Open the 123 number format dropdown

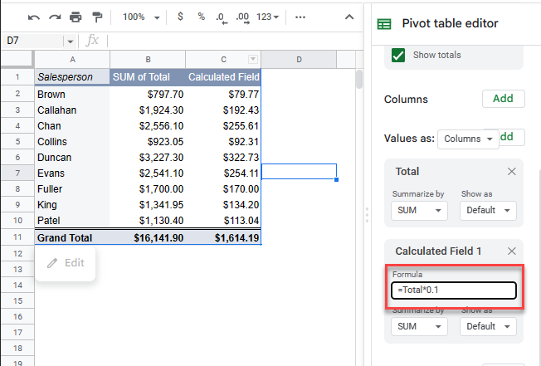pyautogui.click(x=269, y=17)
